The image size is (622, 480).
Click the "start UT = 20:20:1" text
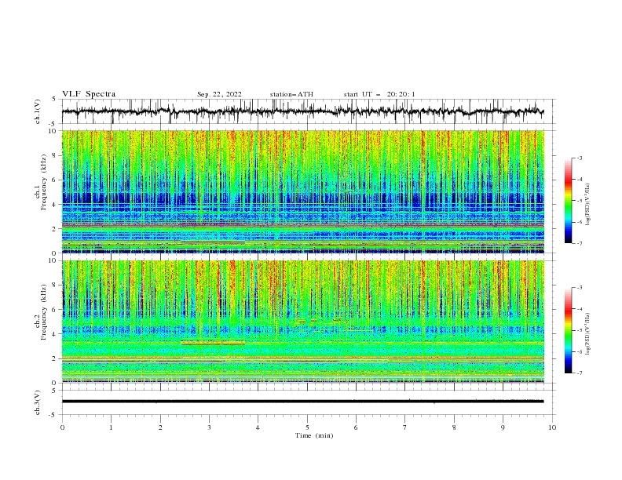[379, 94]
